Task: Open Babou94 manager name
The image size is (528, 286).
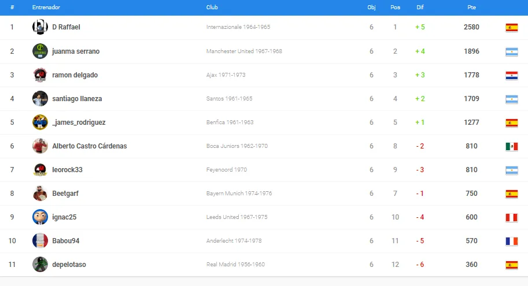Action: 66,240
